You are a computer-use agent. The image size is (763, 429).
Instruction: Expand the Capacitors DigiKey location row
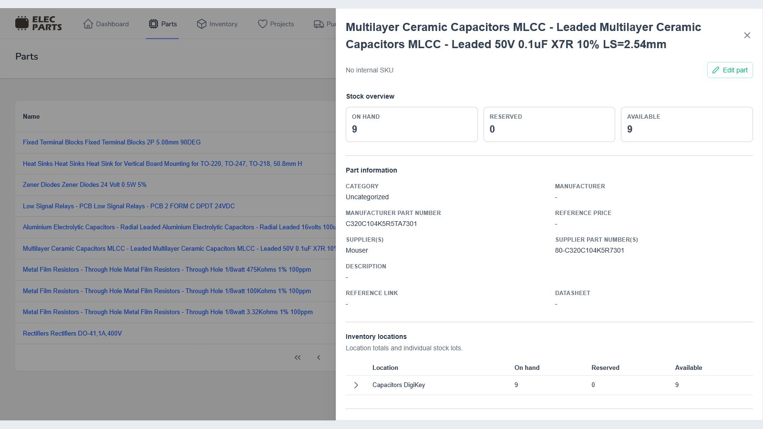[x=356, y=385]
